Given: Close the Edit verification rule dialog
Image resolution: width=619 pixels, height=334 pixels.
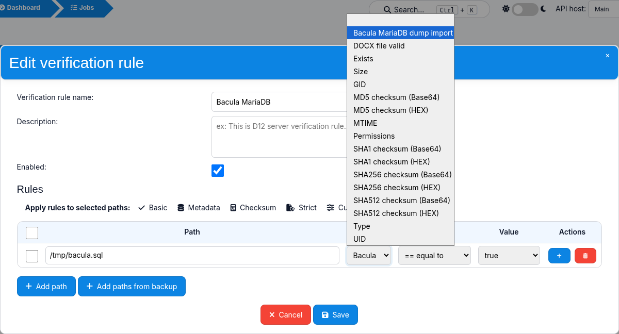Looking at the screenshot, I should pos(607,56).
